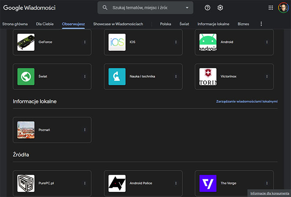Click the Android Police logo thumbnail

coord(117,183)
